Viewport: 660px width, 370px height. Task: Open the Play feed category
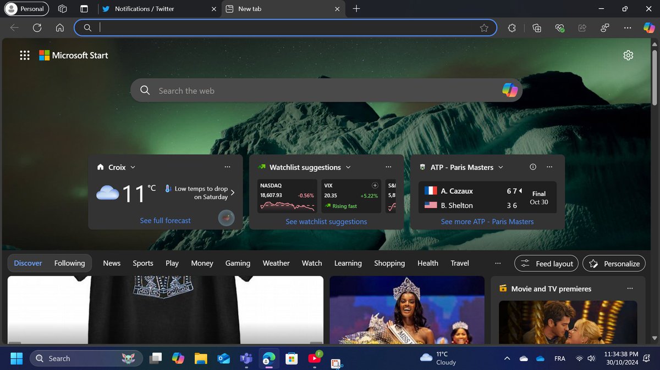(x=172, y=264)
